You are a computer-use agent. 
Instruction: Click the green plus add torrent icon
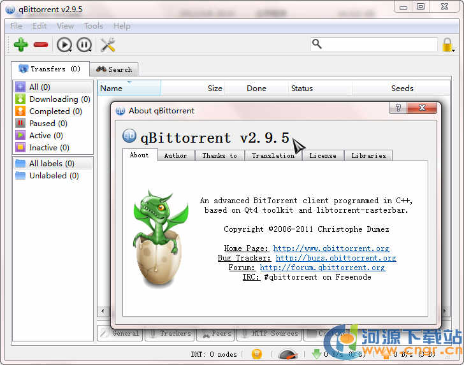click(x=21, y=45)
